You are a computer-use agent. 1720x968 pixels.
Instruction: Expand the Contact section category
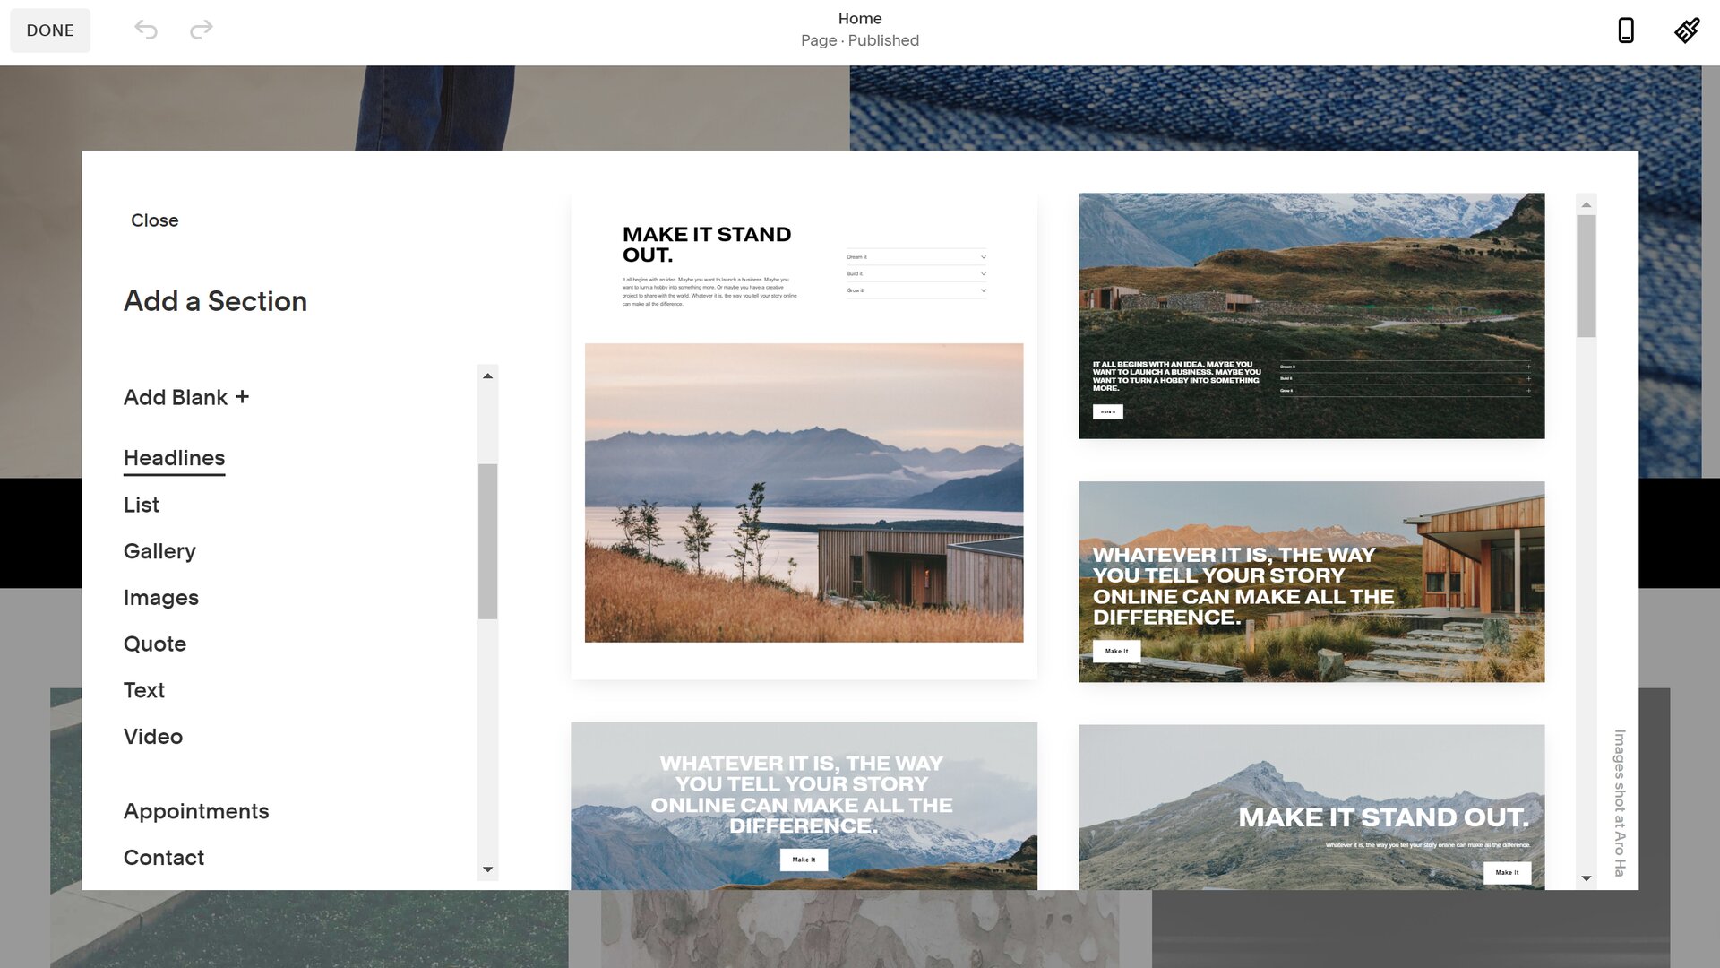(163, 858)
